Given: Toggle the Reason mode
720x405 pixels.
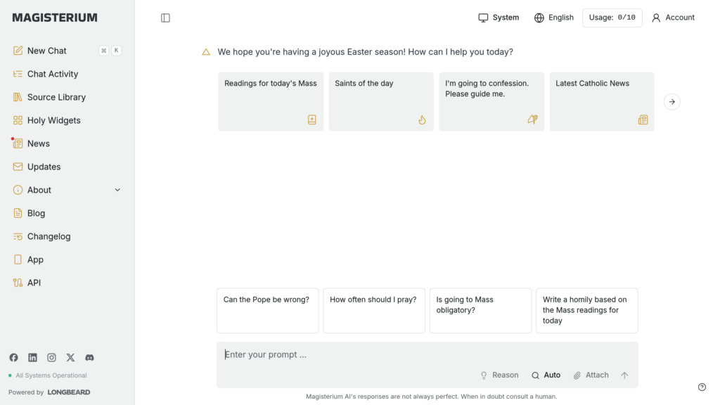Looking at the screenshot, I should tap(499, 375).
